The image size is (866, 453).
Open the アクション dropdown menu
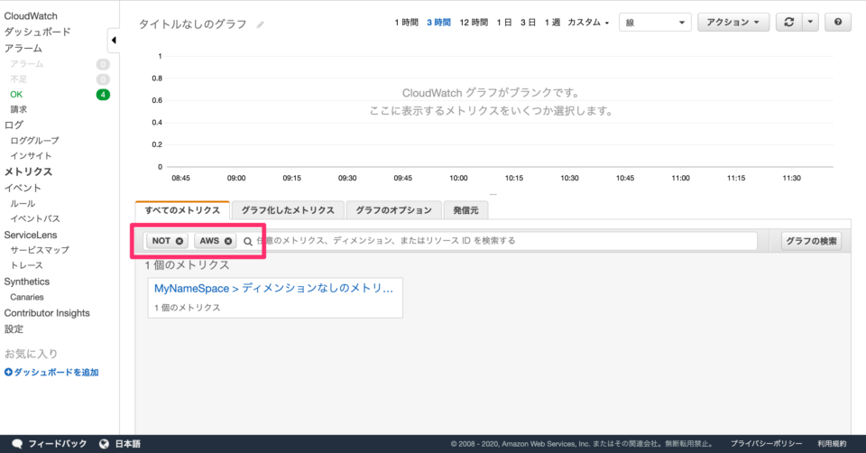[733, 22]
